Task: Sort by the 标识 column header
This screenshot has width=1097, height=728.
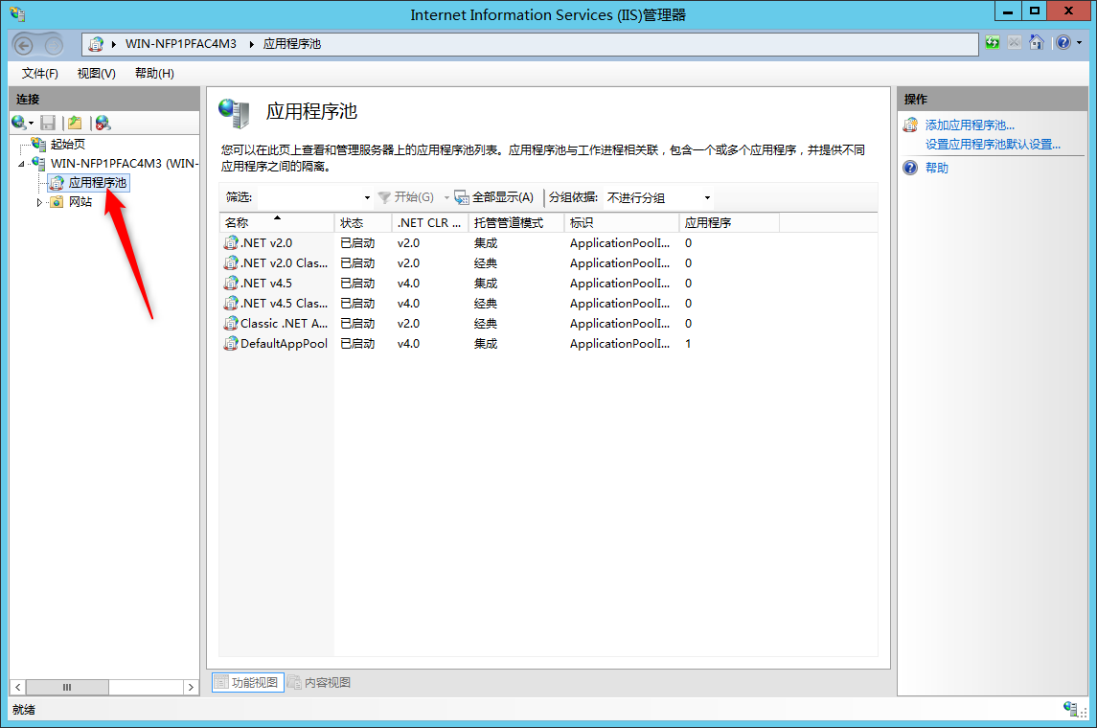Action: 621,222
